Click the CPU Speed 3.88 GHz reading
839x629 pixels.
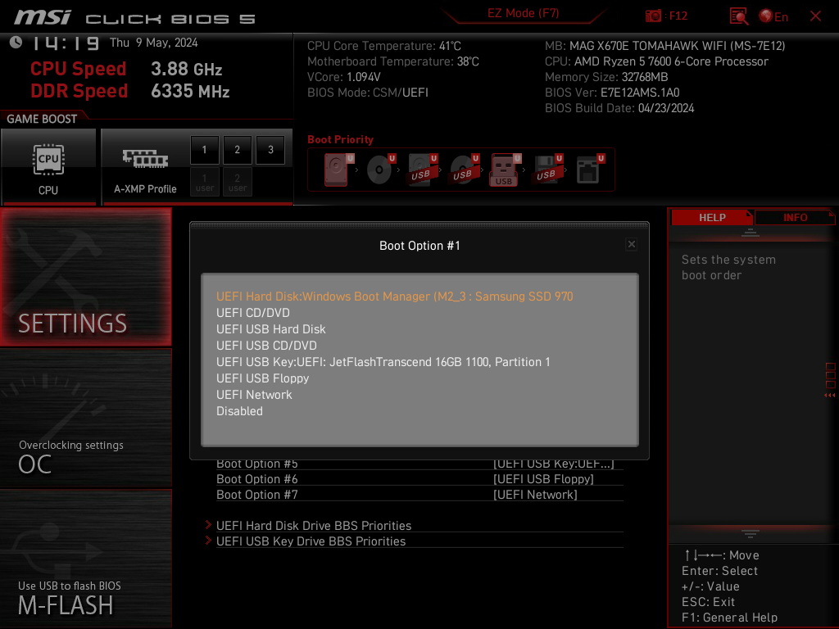186,69
